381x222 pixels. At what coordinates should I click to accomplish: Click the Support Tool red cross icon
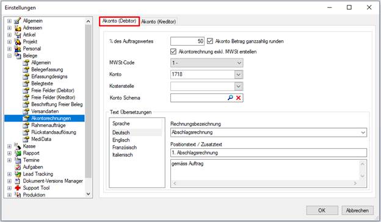click(x=18, y=188)
